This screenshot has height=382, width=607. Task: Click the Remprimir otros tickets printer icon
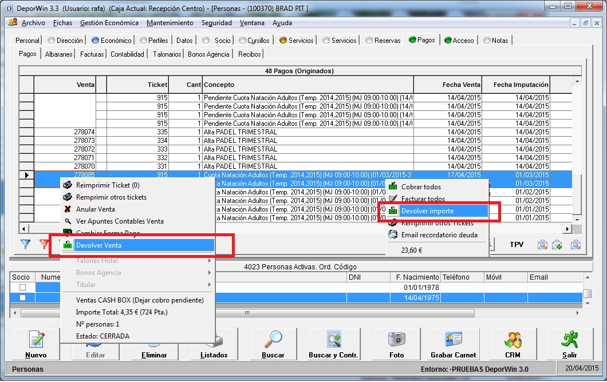coord(68,197)
